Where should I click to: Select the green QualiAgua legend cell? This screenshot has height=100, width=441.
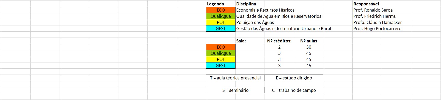pyautogui.click(x=221, y=16)
